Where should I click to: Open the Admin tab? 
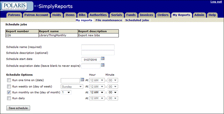(199, 15)
